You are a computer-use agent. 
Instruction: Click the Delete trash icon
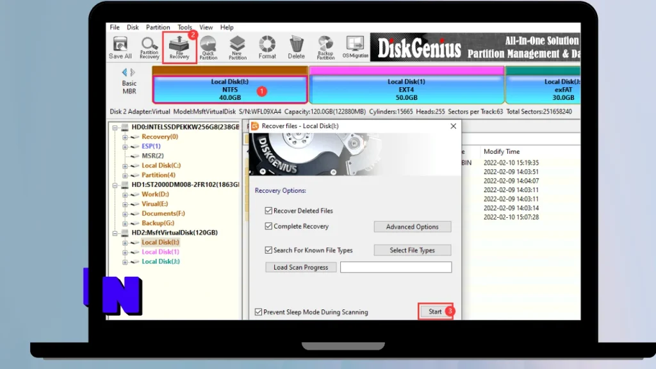click(x=296, y=47)
